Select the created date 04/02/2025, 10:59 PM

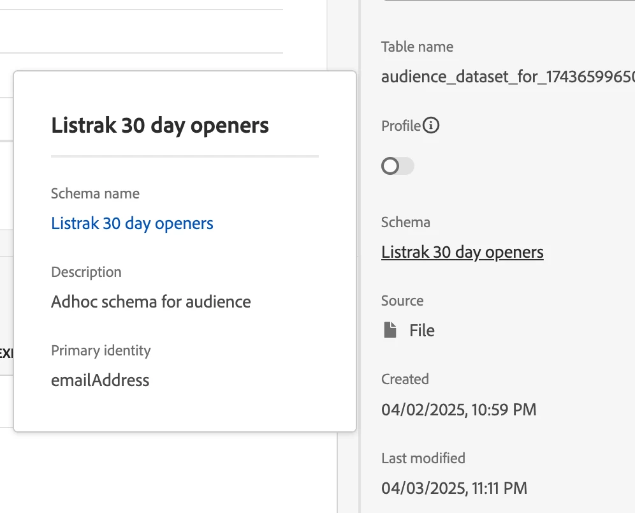click(458, 410)
